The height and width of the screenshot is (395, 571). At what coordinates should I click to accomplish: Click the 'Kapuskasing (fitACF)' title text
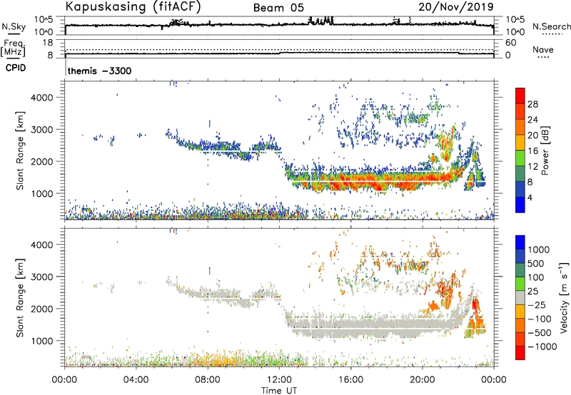coord(133,7)
